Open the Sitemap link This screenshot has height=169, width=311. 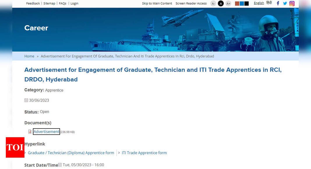click(49, 3)
